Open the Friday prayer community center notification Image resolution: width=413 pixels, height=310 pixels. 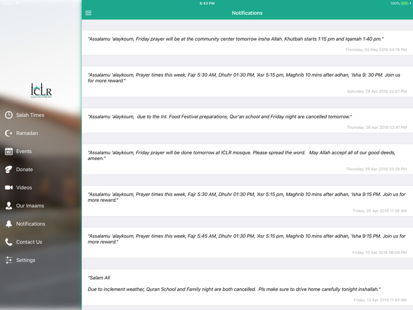tap(247, 43)
